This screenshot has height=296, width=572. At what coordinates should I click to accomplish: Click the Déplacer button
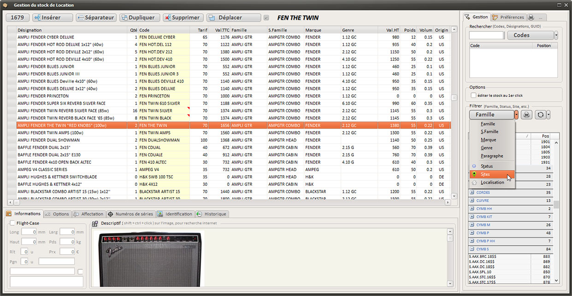234,17
